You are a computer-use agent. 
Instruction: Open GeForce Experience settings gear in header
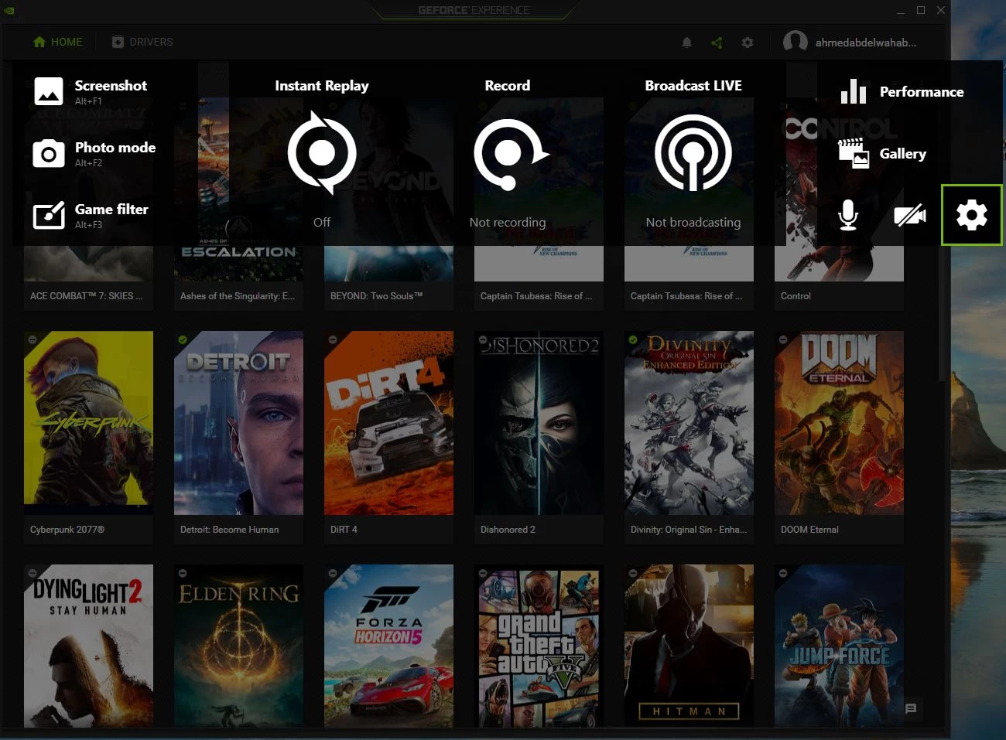(747, 43)
